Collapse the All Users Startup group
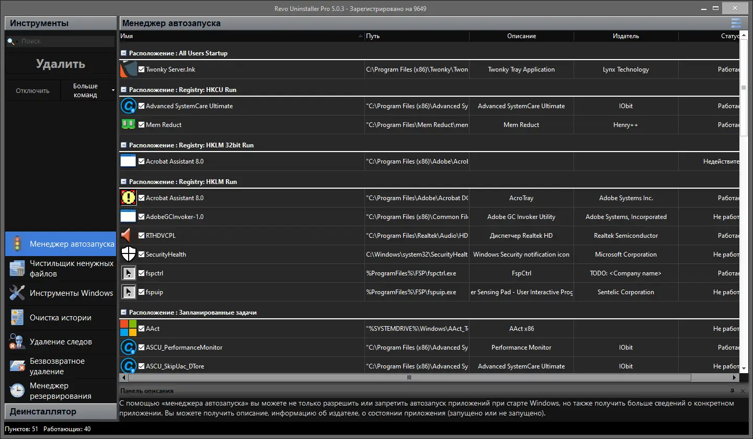The width and height of the screenshot is (753, 439). coord(124,53)
